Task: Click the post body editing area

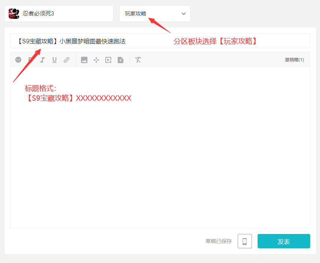Action: (160, 148)
